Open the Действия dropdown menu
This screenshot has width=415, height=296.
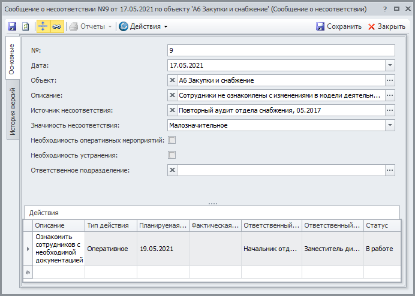pyautogui.click(x=144, y=26)
